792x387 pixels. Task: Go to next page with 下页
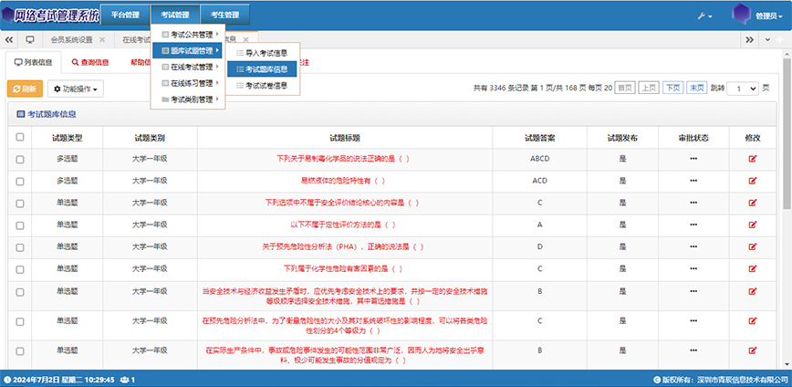[x=672, y=89]
